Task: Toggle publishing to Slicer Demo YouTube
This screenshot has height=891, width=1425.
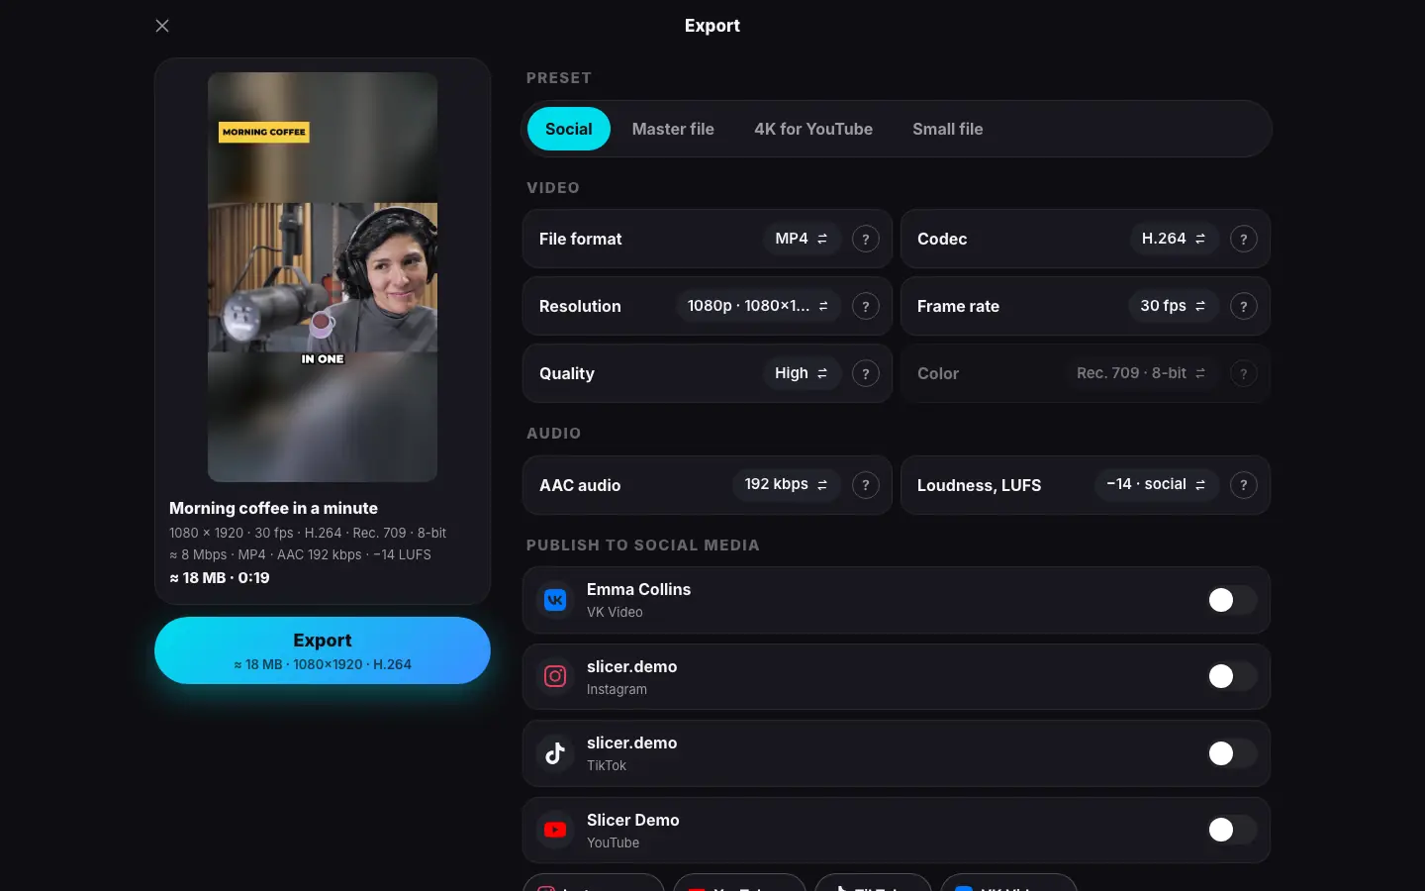Action: pyautogui.click(x=1231, y=830)
